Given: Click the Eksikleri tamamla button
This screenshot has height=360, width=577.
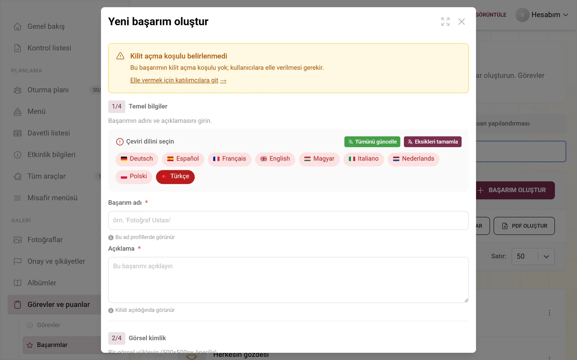Looking at the screenshot, I should pyautogui.click(x=433, y=142).
